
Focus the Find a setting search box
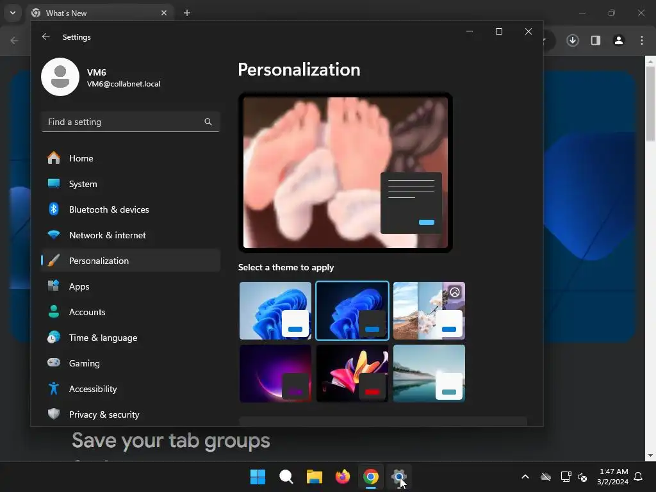(x=131, y=122)
